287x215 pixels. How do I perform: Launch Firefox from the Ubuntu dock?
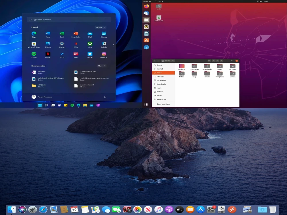[146, 6]
